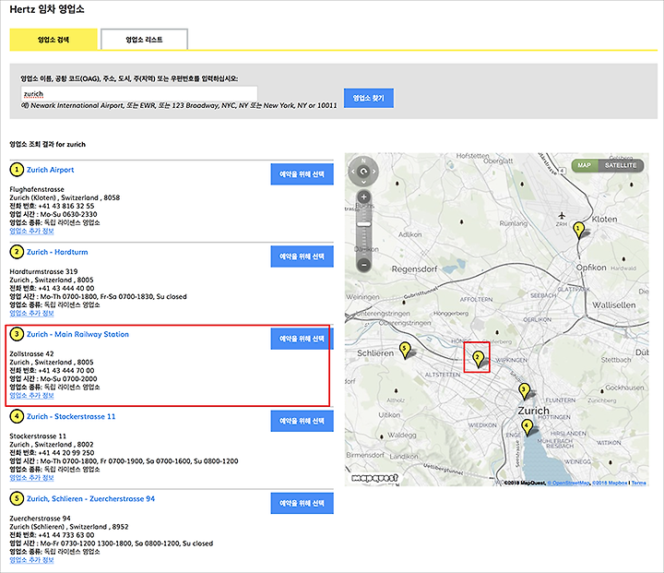Click phone number +41 44 733 63 00
Screen dimensions: 664x573
(66, 535)
